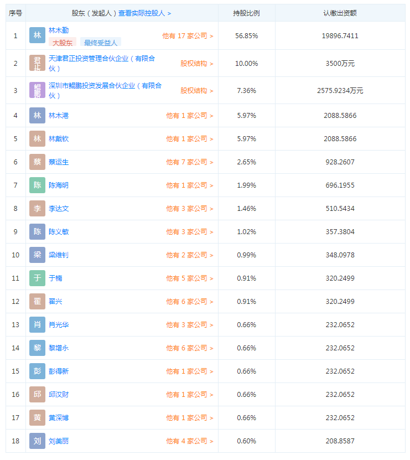Viewport: 410px width, 460px height.
Task: Click the avatar icon beside 邱汉财
Action: tap(37, 395)
